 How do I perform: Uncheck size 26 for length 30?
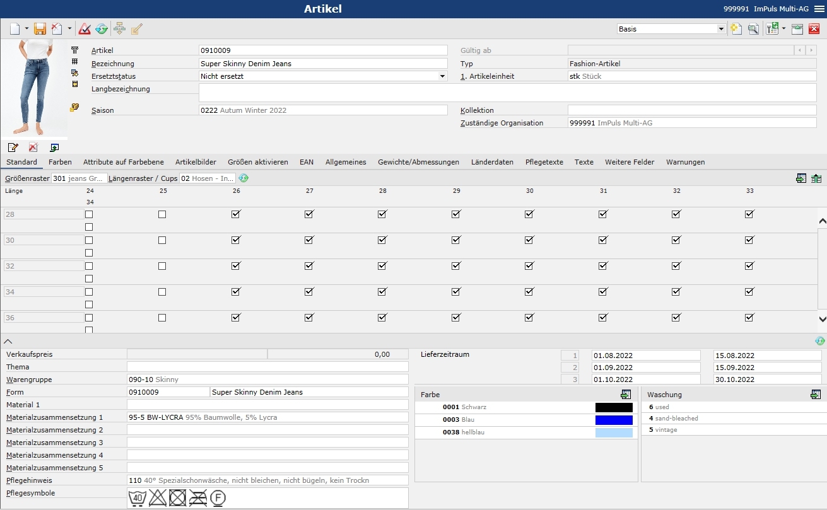pyautogui.click(x=236, y=240)
